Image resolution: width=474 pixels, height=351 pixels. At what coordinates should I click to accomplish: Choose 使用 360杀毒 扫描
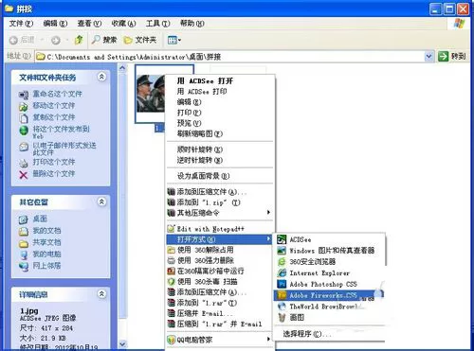coord(220,282)
